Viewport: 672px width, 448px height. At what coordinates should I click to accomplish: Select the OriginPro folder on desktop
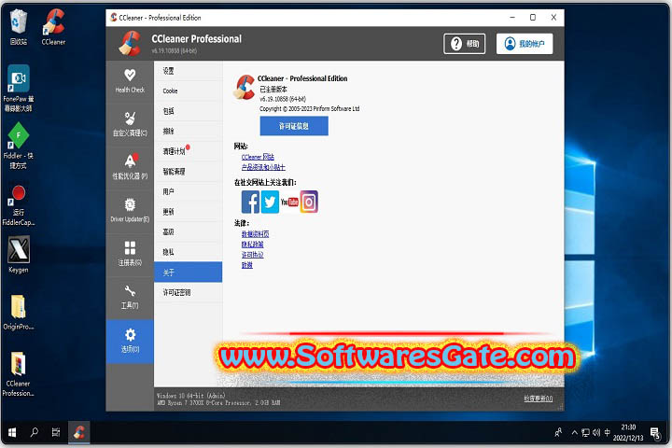pos(18,313)
